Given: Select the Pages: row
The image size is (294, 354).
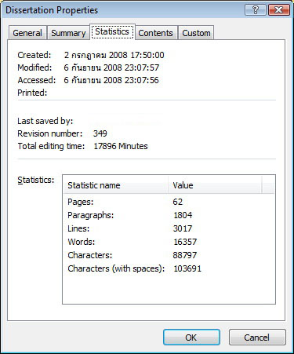Looking at the screenshot, I should pos(169,202).
